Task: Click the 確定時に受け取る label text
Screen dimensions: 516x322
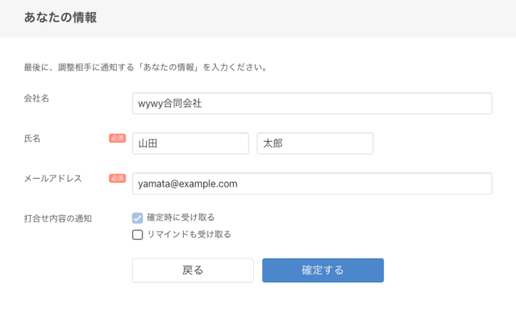Action: click(181, 217)
